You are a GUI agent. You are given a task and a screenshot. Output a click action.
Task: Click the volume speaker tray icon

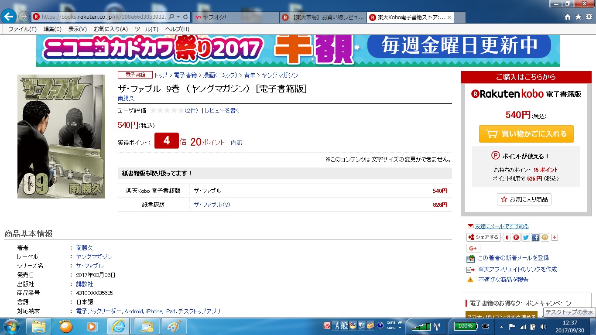(x=543, y=326)
